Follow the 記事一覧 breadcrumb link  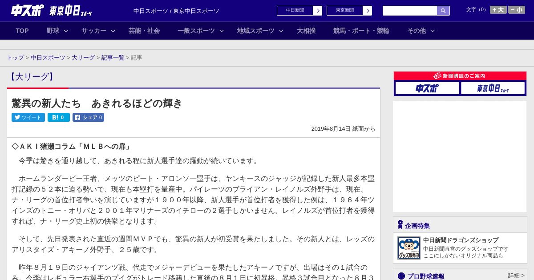tap(113, 58)
